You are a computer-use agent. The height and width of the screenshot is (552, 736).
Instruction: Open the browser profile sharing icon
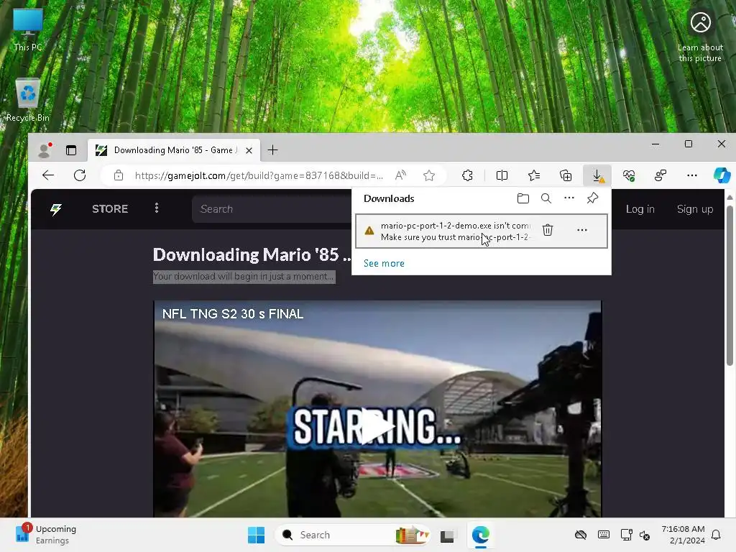tap(661, 175)
